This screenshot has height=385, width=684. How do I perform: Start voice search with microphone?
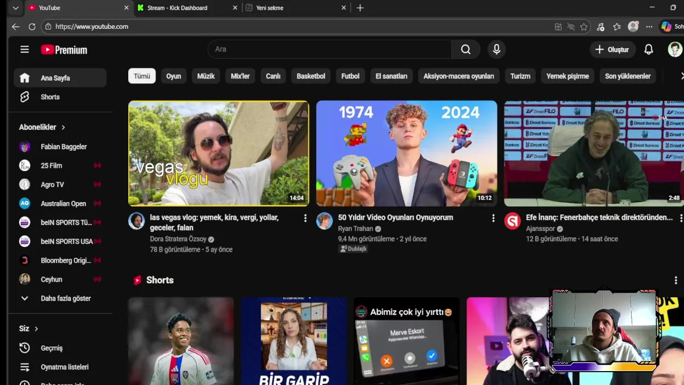click(496, 49)
